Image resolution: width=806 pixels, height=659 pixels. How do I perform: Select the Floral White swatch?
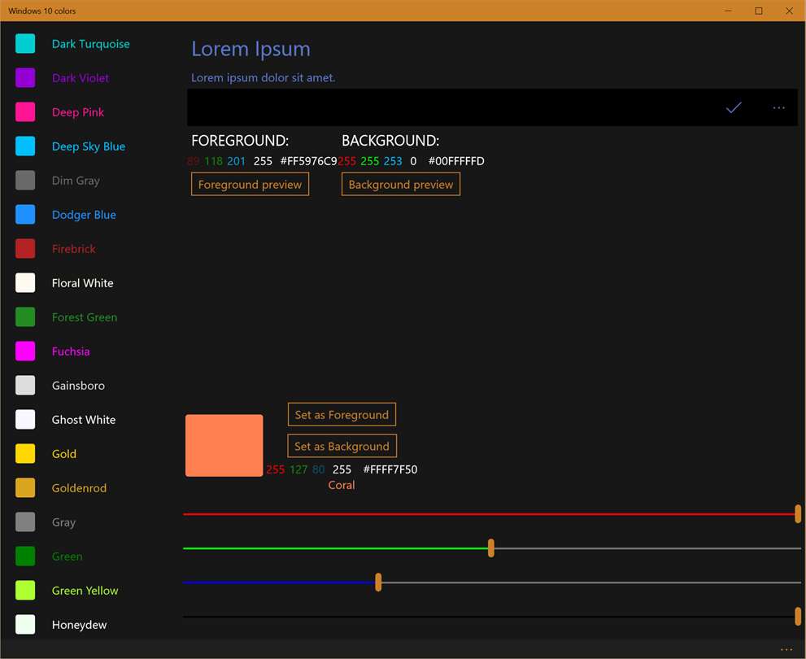click(25, 283)
